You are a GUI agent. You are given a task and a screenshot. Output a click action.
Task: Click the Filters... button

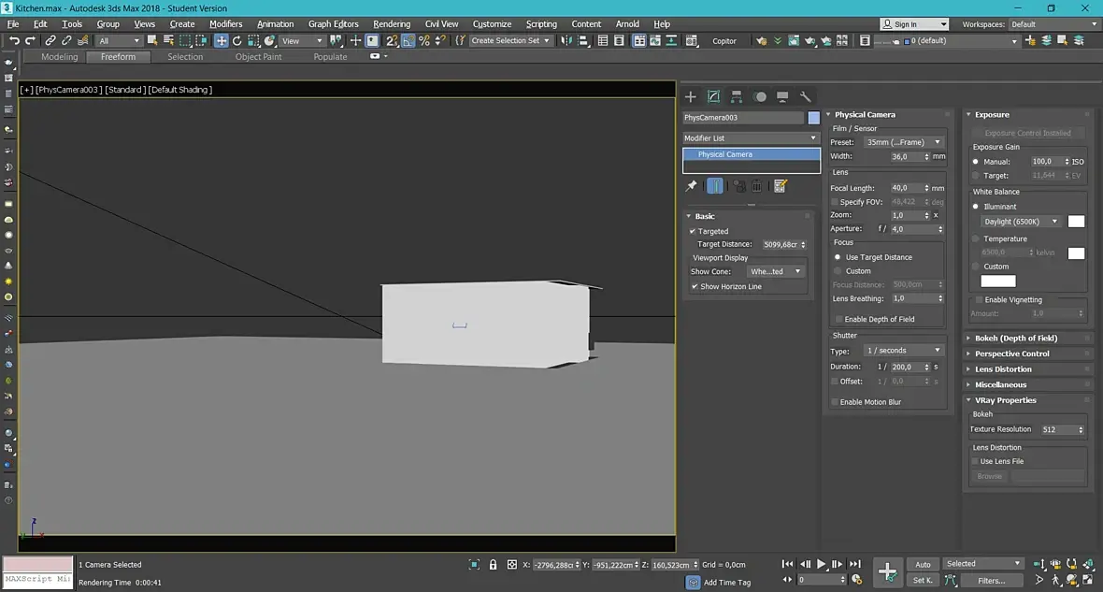pyautogui.click(x=991, y=581)
